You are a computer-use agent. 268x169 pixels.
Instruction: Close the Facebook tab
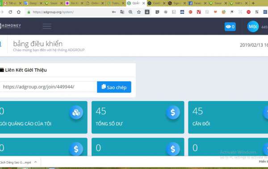(205, 3)
